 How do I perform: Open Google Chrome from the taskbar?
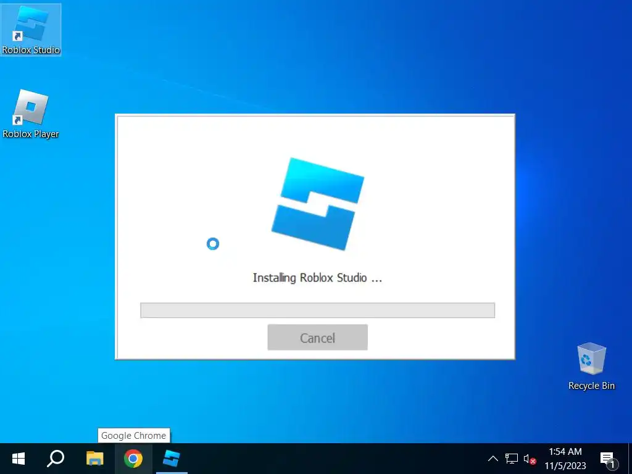click(x=133, y=459)
